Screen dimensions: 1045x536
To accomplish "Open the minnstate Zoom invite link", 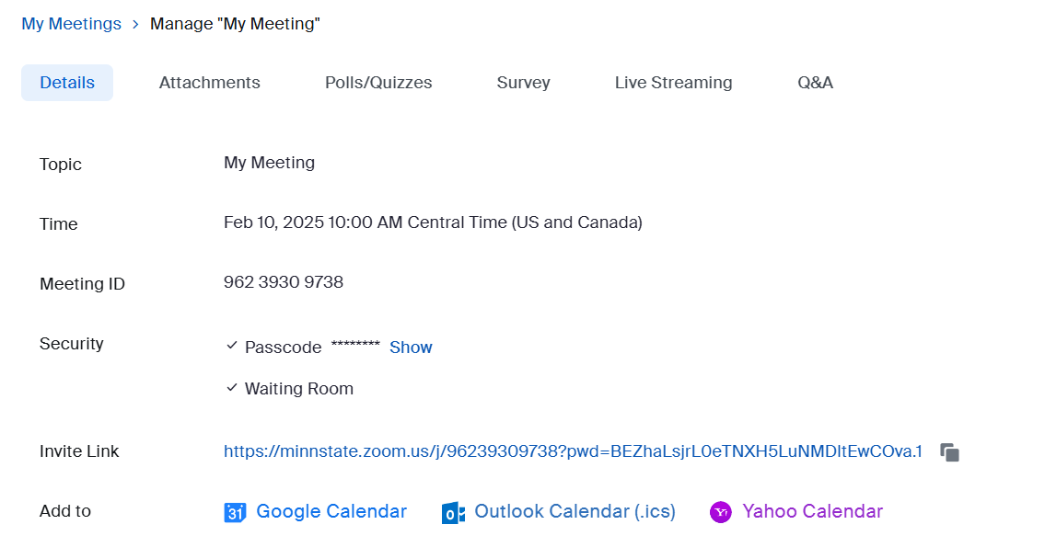I will click(x=573, y=451).
